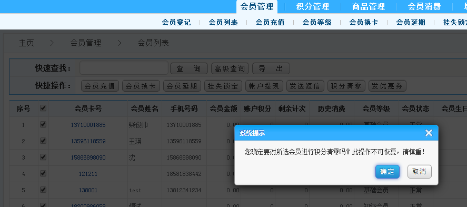Open member card 15866898090 link
The height and width of the screenshot is (207, 467).
point(88,157)
